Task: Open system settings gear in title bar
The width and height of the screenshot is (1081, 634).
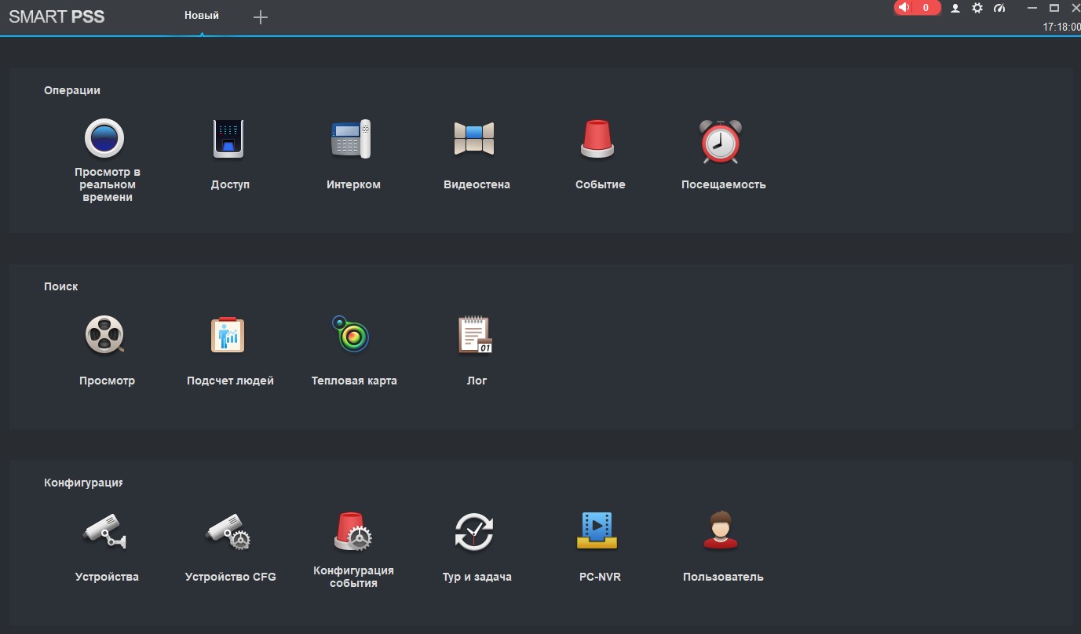Action: (x=977, y=8)
